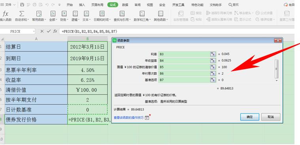Switch to the 特色功能 tab

[198, 5]
